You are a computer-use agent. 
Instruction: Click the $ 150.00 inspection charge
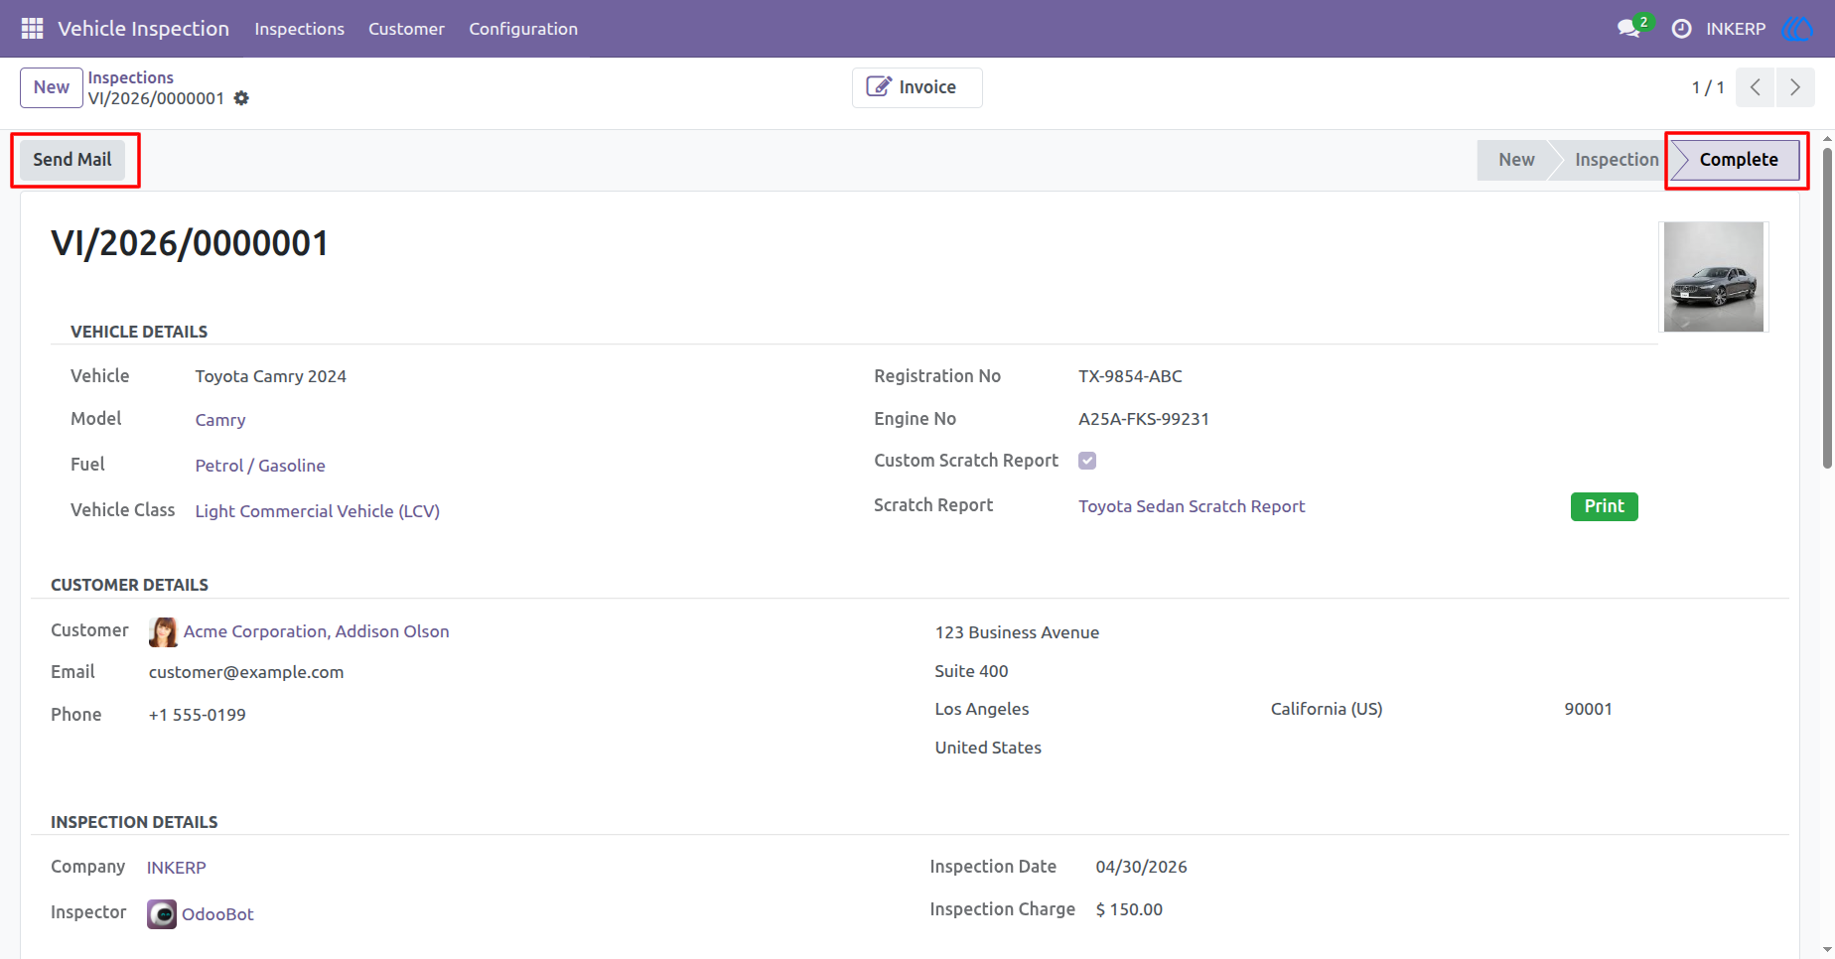click(x=1129, y=909)
